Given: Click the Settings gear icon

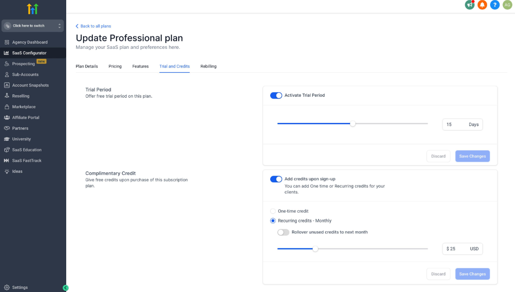Looking at the screenshot, I should (x=7, y=288).
